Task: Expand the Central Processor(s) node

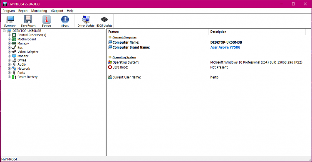Action: click(9, 35)
